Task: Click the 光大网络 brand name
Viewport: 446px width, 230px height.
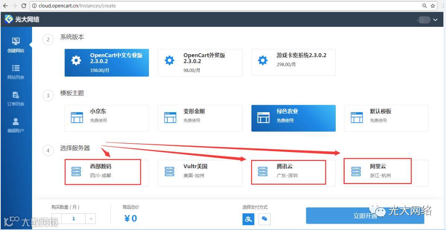Action: [x=27, y=19]
